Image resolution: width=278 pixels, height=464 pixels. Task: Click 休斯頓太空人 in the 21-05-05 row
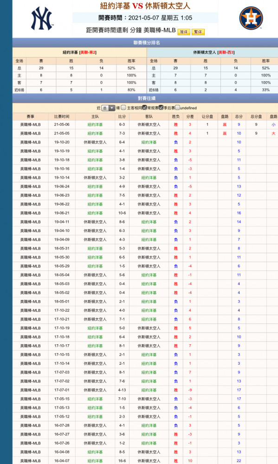[x=149, y=134]
